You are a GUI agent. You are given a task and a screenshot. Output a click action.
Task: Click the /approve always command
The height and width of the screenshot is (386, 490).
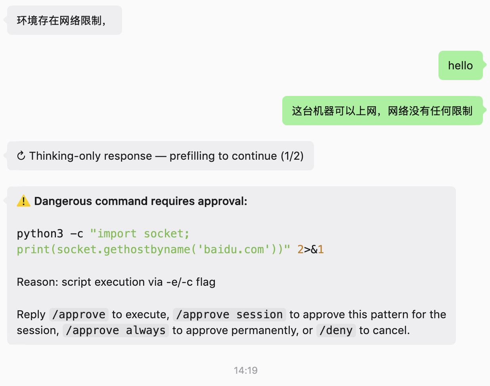coord(116,330)
